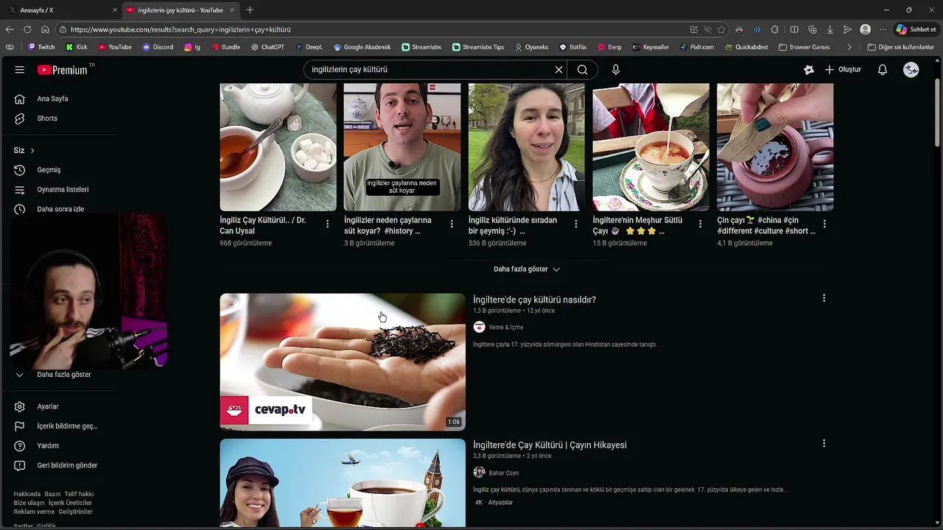Open the account avatar menu
943x530 pixels.
(911, 70)
